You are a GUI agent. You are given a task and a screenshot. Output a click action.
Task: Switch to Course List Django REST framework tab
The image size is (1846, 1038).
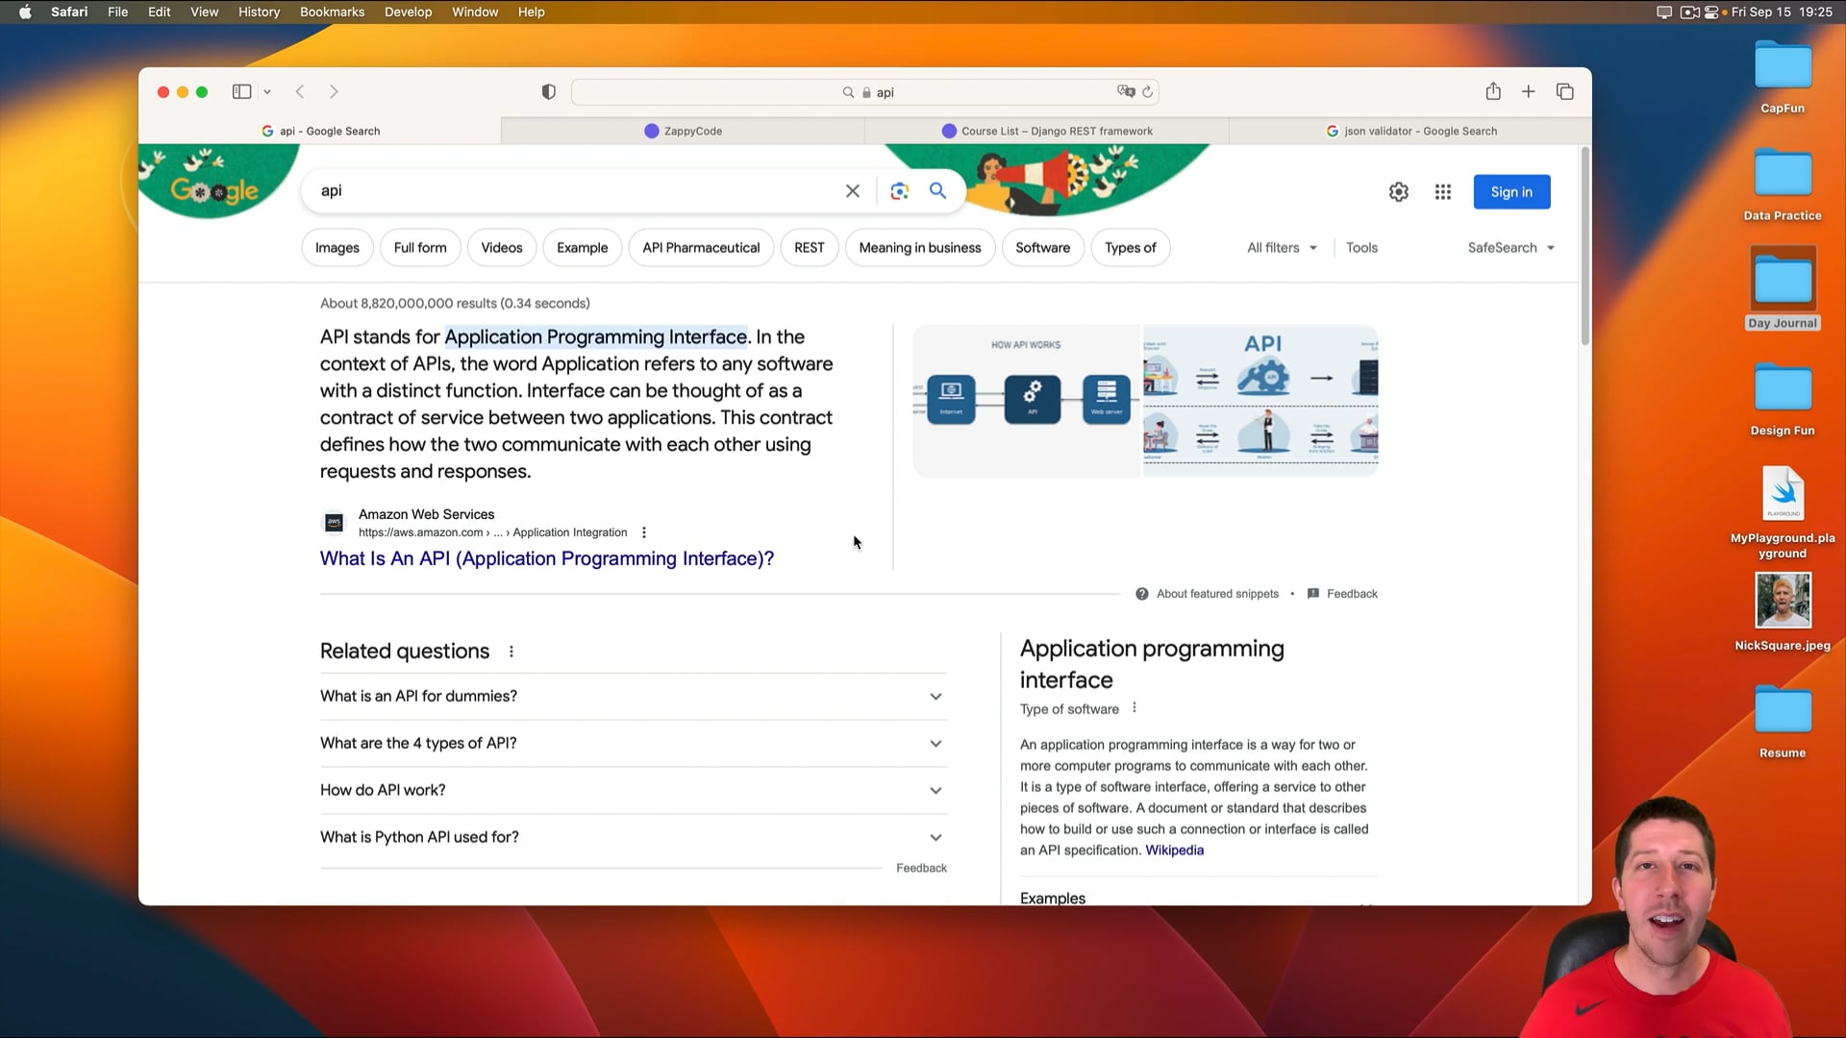tap(1047, 131)
